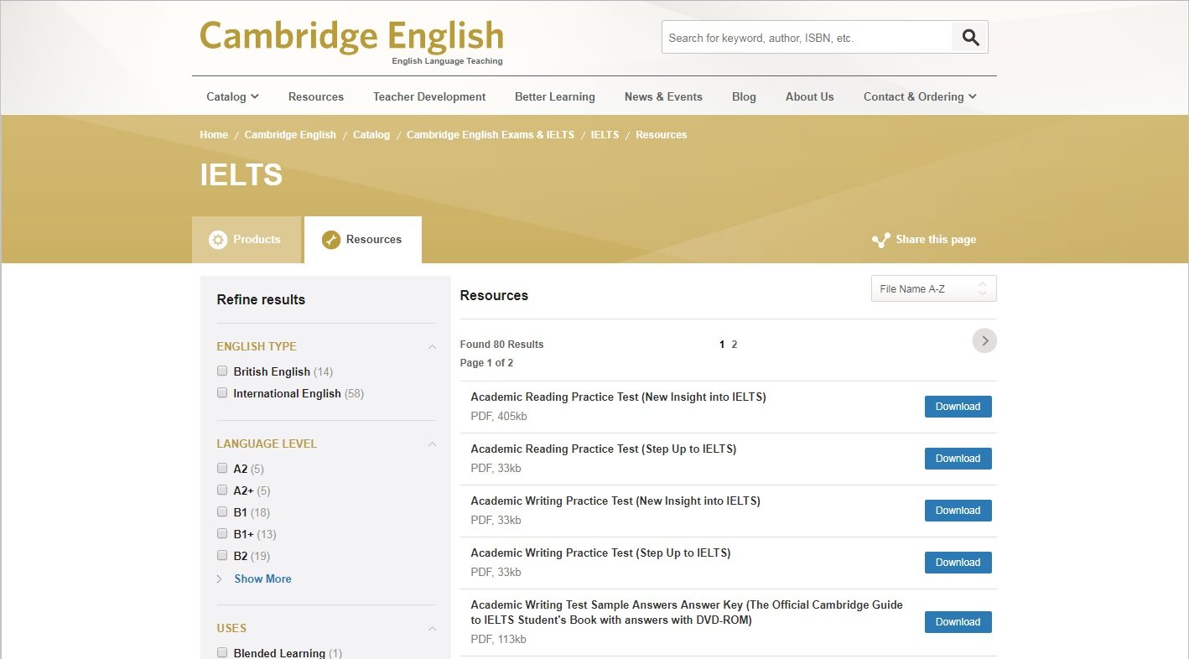Click the English Type section heading
1189x659 pixels.
coord(257,346)
